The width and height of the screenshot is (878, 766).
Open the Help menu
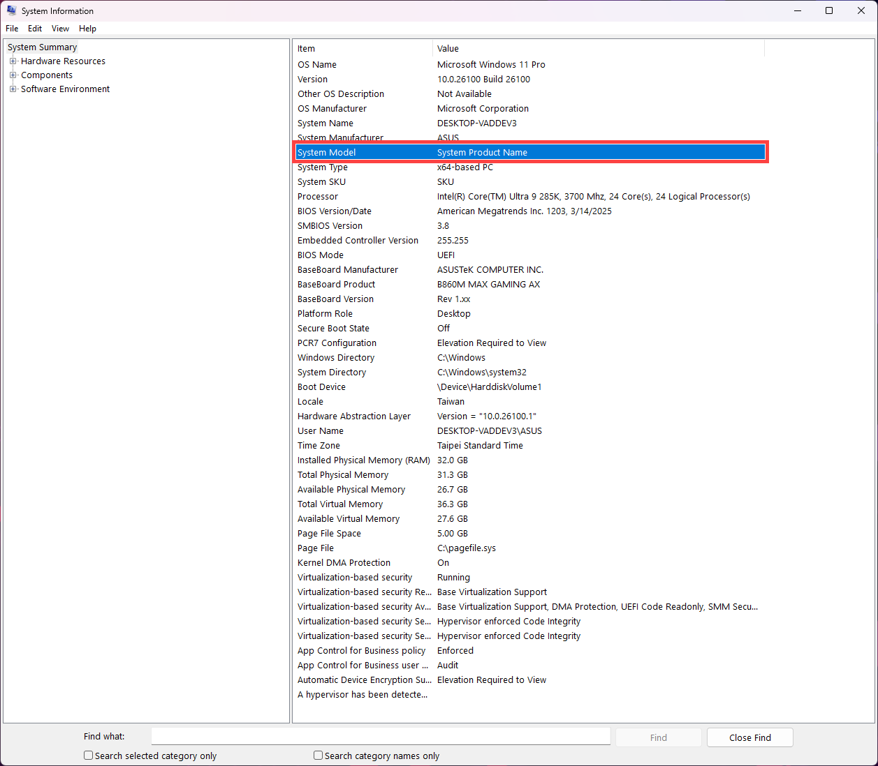pyautogui.click(x=87, y=29)
